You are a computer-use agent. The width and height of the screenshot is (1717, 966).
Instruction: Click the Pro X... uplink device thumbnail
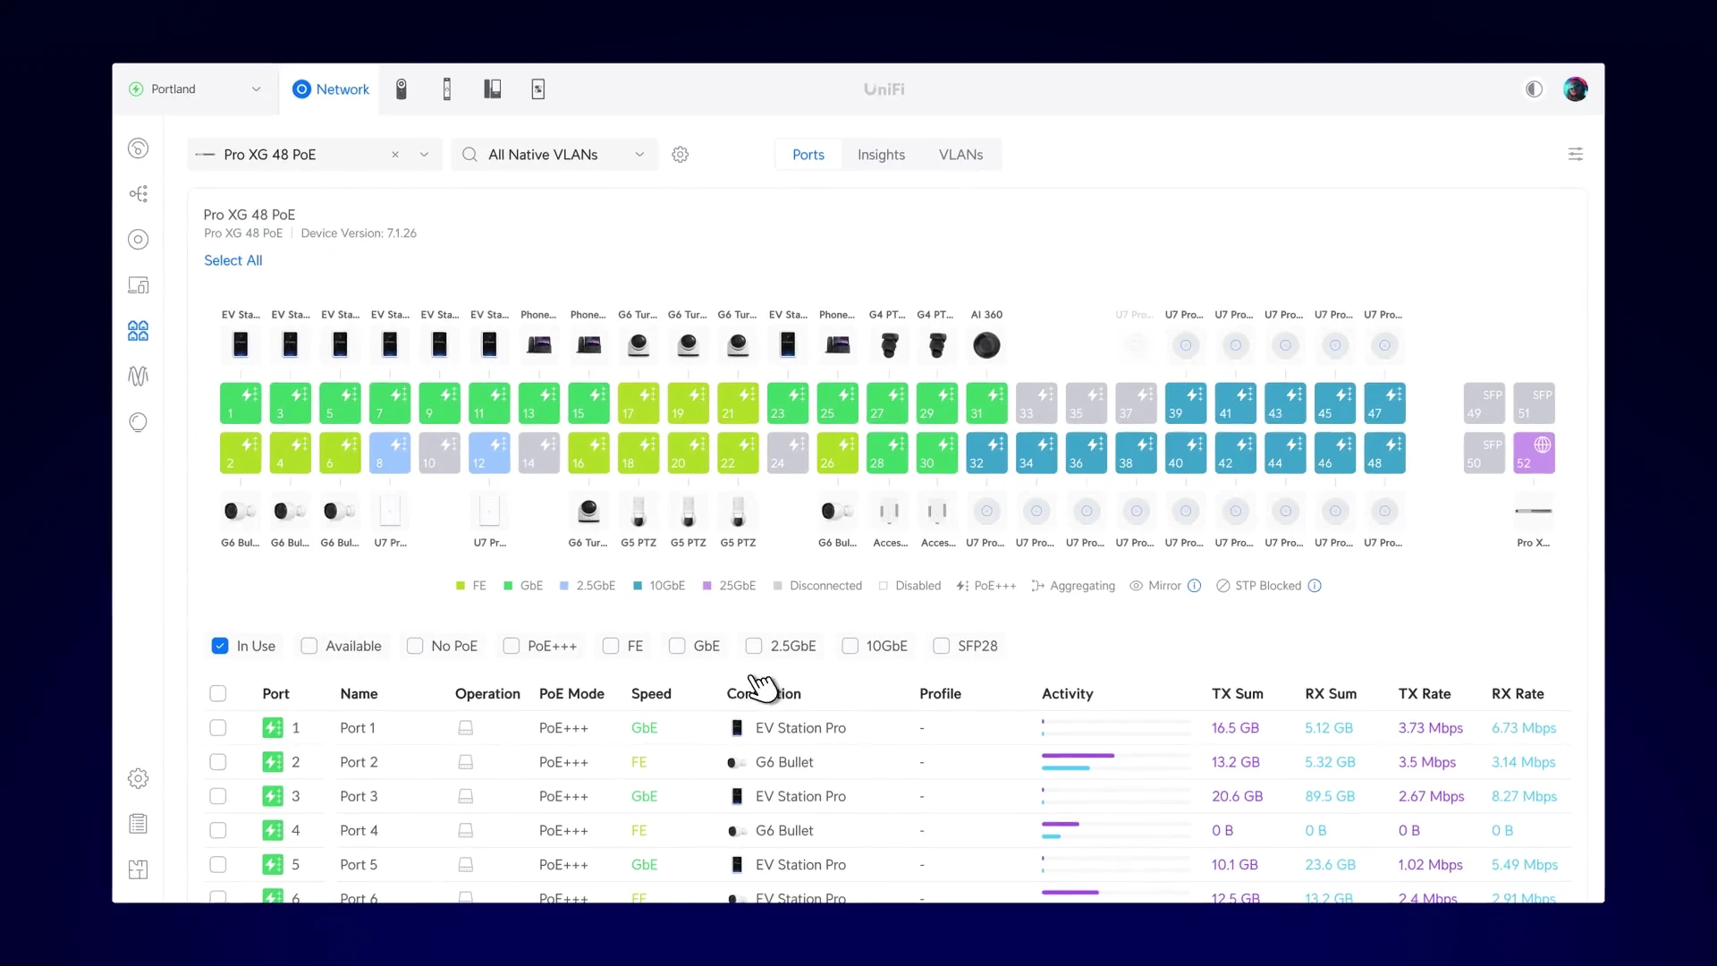1534,512
